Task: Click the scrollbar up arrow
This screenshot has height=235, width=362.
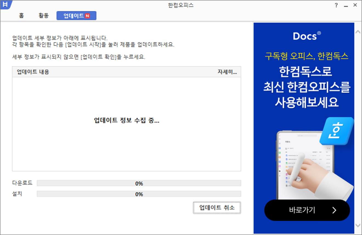Action: [x=358, y=32]
